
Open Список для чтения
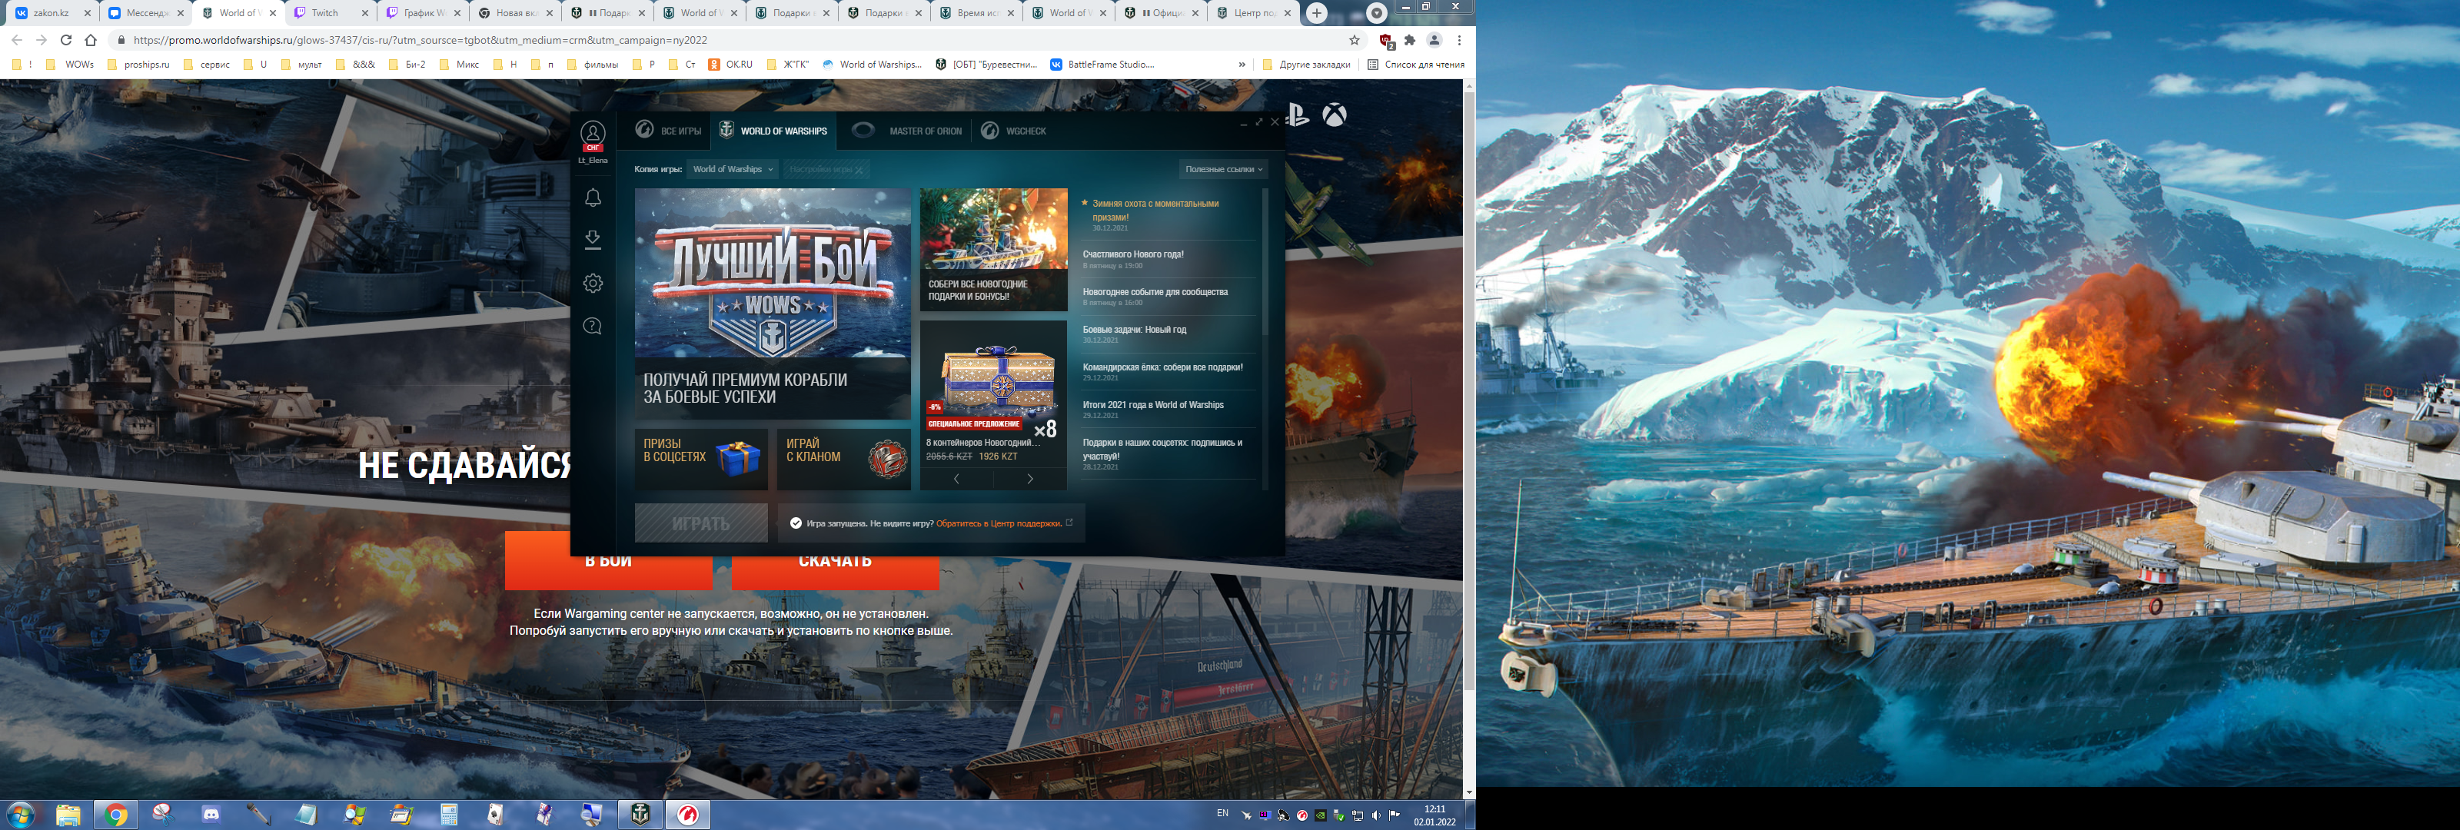1415,65
